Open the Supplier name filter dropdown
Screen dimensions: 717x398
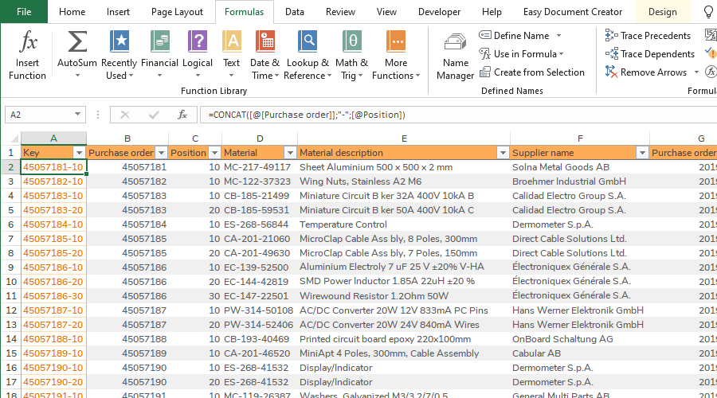click(642, 153)
